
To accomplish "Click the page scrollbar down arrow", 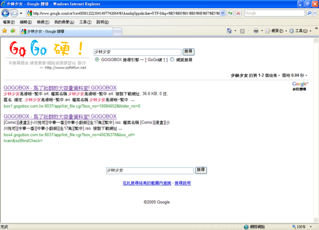I will (x=316, y=220).
